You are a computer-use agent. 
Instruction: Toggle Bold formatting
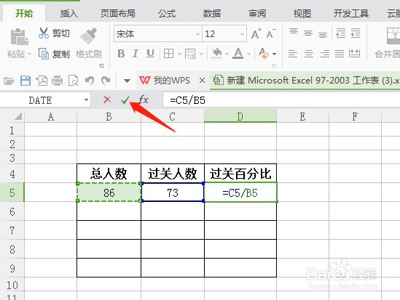pos(121,54)
